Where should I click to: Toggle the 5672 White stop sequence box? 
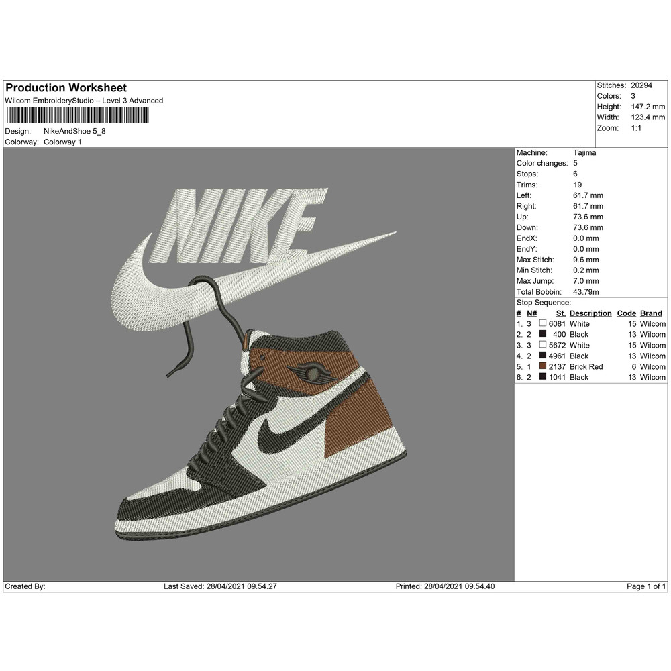(541, 345)
